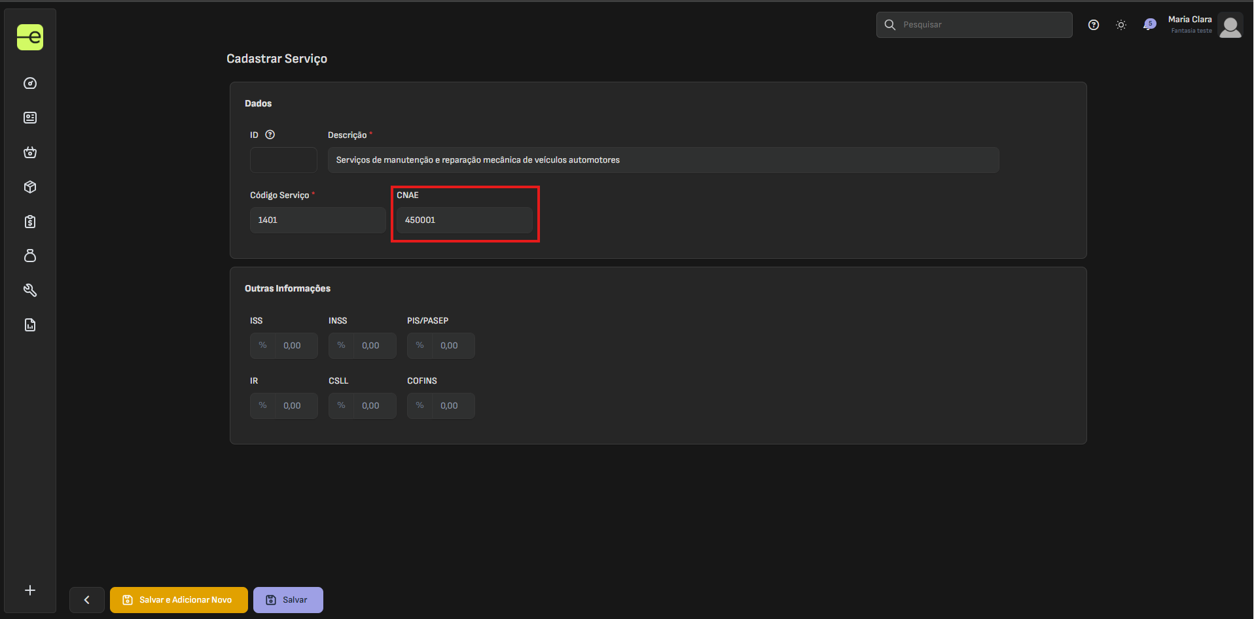Image resolution: width=1254 pixels, height=619 pixels.
Task: Click the purple Salvar button
Action: (x=288, y=600)
